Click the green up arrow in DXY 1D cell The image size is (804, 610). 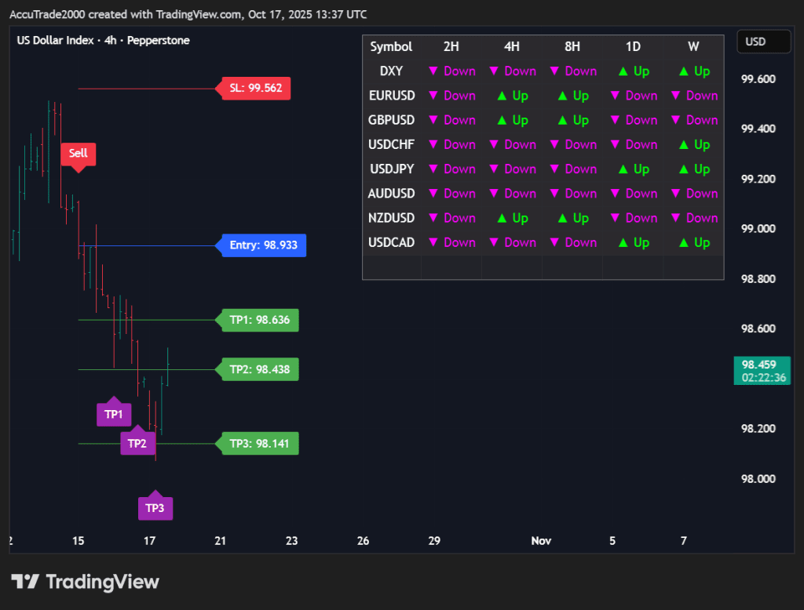pos(623,71)
